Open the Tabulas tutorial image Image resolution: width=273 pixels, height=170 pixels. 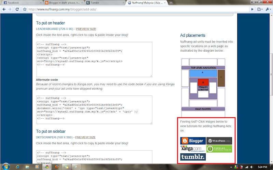(219, 149)
